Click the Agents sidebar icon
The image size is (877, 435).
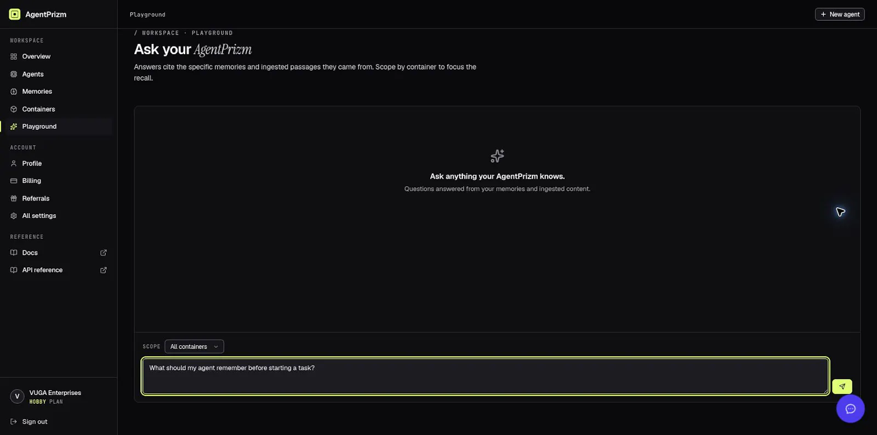click(14, 74)
